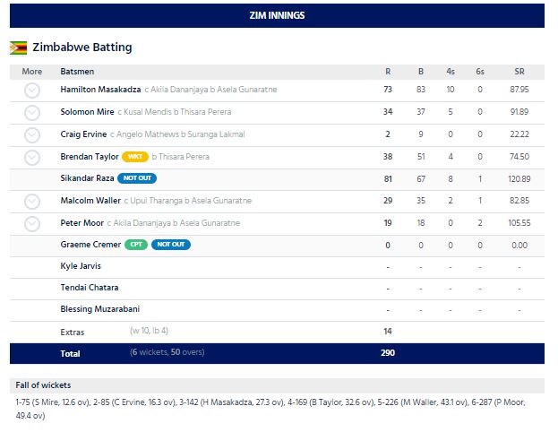The height and width of the screenshot is (432, 558).
Task: Open Hamilton Masakadza's player profile
Action: 100,91
